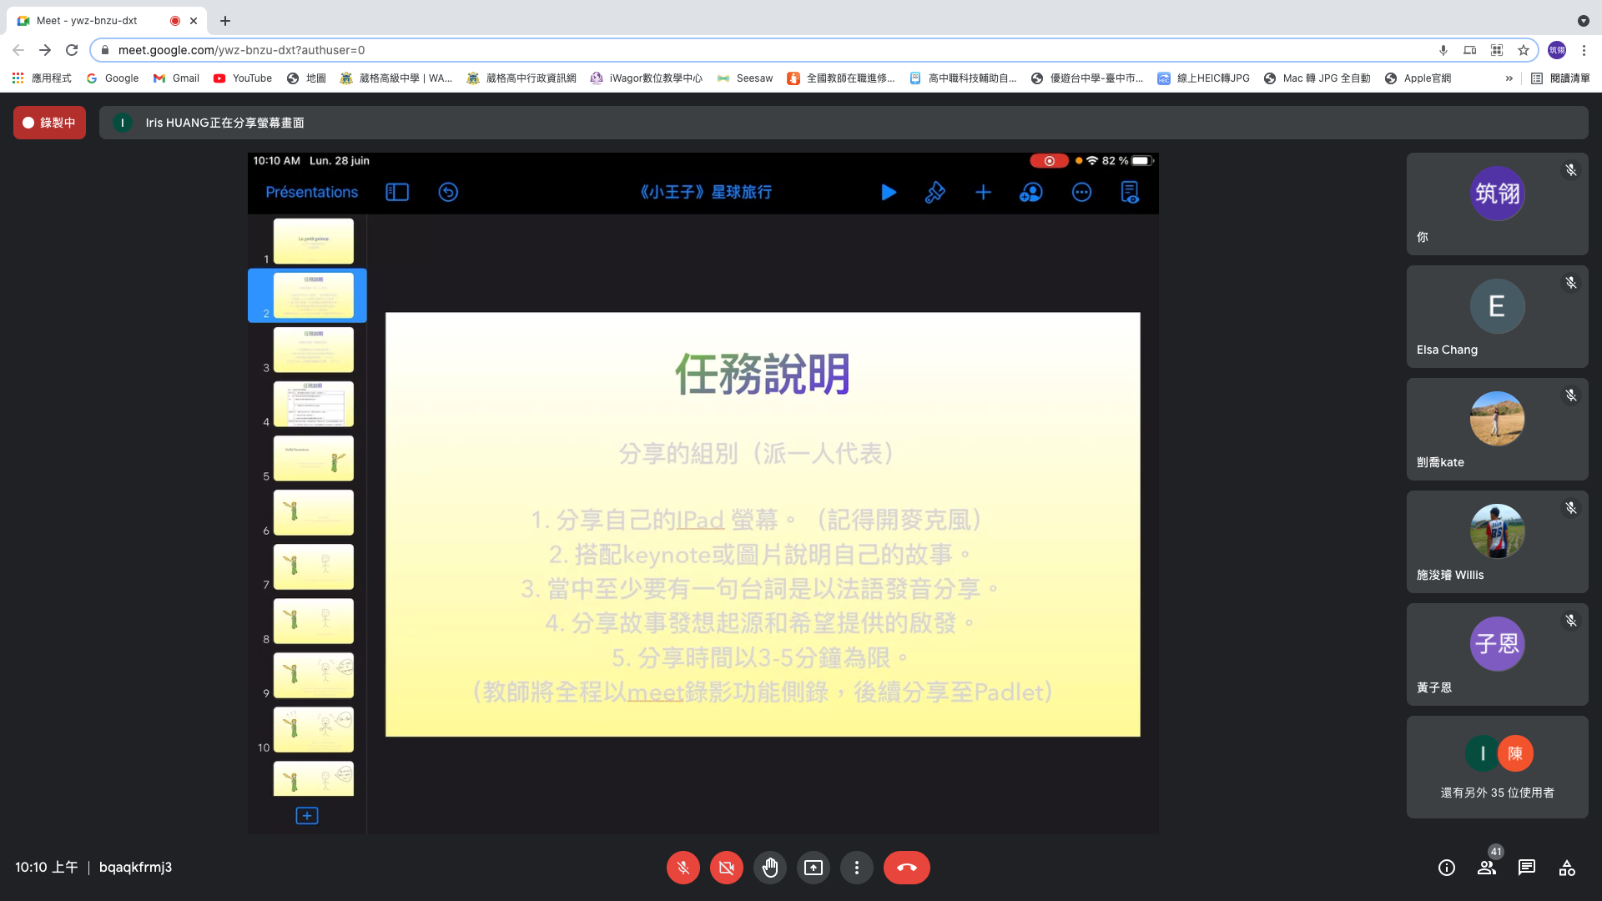
Task: Click the Gmail bookmark link
Action: pos(176,78)
